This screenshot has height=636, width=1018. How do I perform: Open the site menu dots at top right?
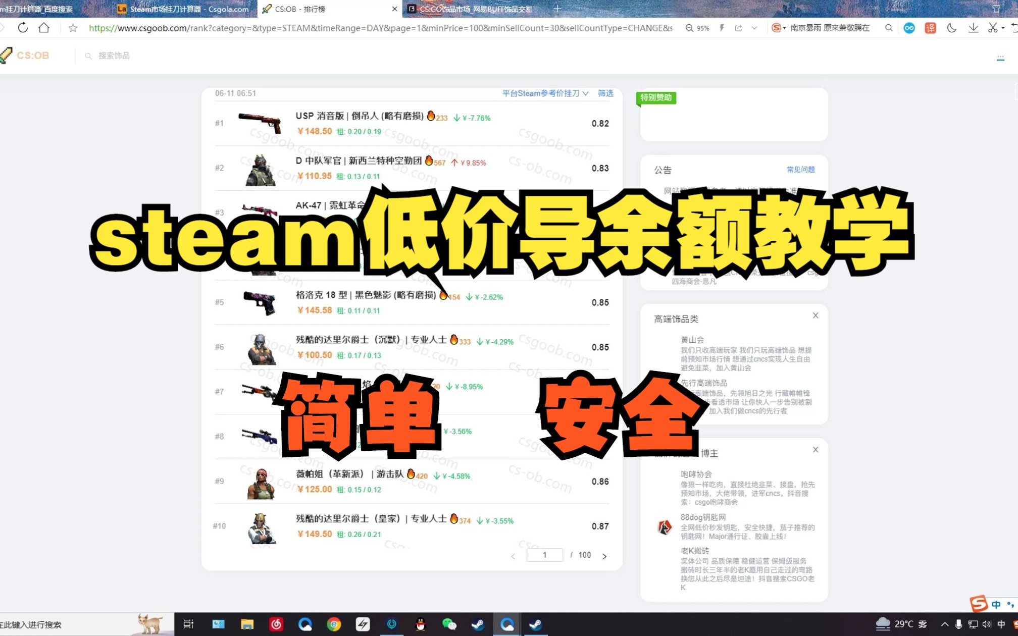[x=1000, y=58]
